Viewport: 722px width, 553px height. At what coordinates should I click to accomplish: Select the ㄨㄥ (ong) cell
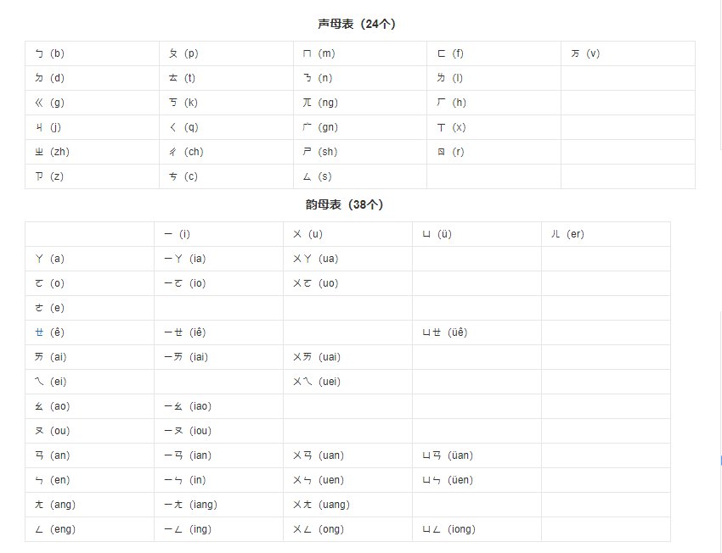coord(347,529)
